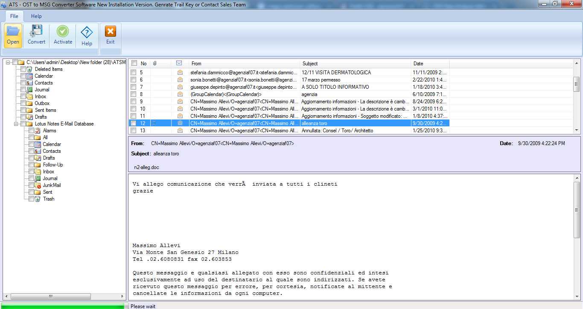Open an OST file using Open icon
The width and height of the screenshot is (583, 309).
tap(12, 34)
